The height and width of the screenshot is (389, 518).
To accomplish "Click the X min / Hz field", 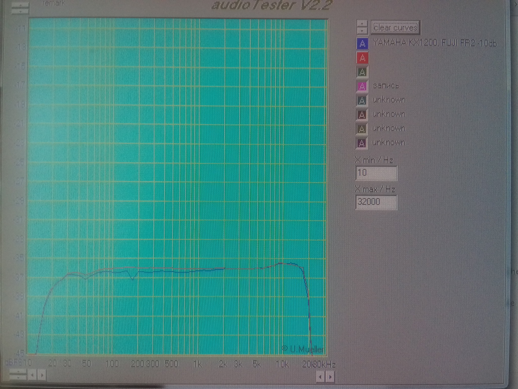I will coord(376,173).
